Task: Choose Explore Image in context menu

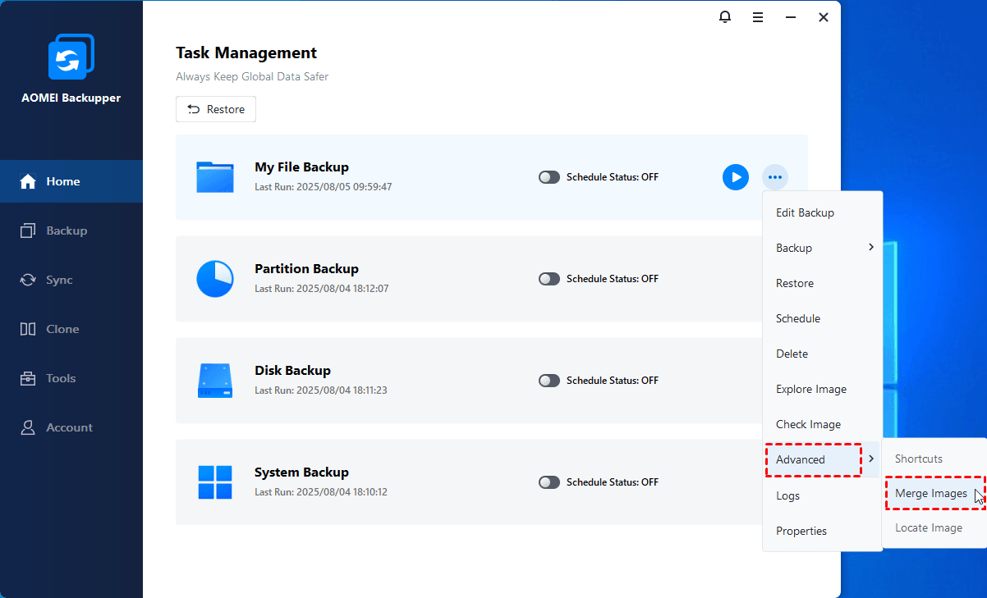Action: [810, 389]
